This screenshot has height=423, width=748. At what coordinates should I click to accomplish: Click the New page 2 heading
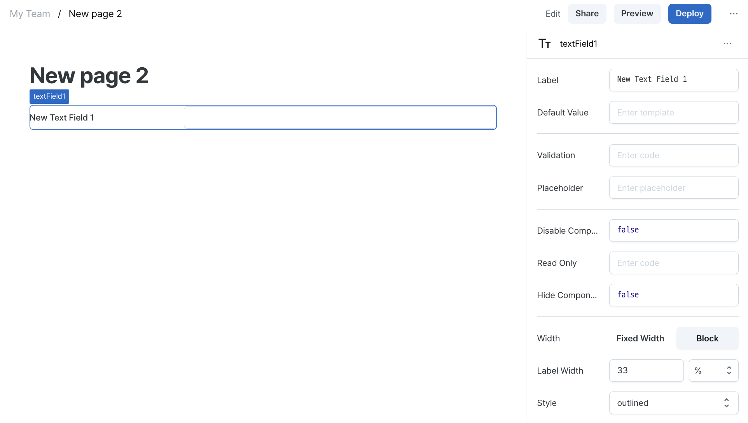89,75
